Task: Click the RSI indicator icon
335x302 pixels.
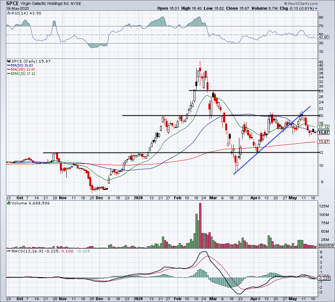Action: coord(9,13)
